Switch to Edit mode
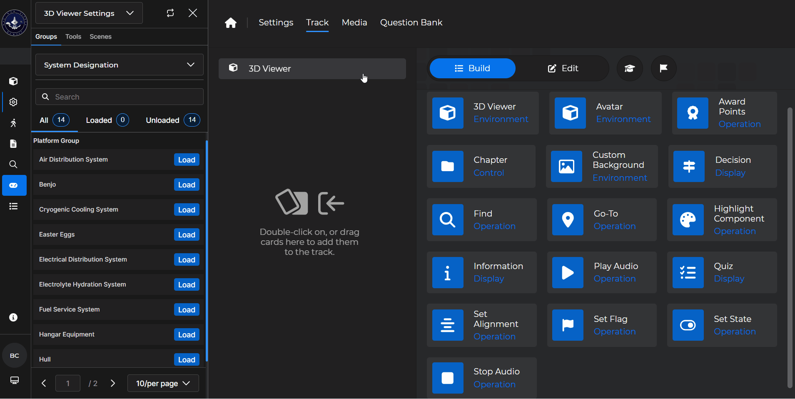795x399 pixels. (x=563, y=68)
